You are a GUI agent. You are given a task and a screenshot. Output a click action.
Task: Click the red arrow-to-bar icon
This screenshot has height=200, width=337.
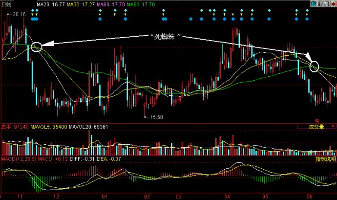coord(334,4)
